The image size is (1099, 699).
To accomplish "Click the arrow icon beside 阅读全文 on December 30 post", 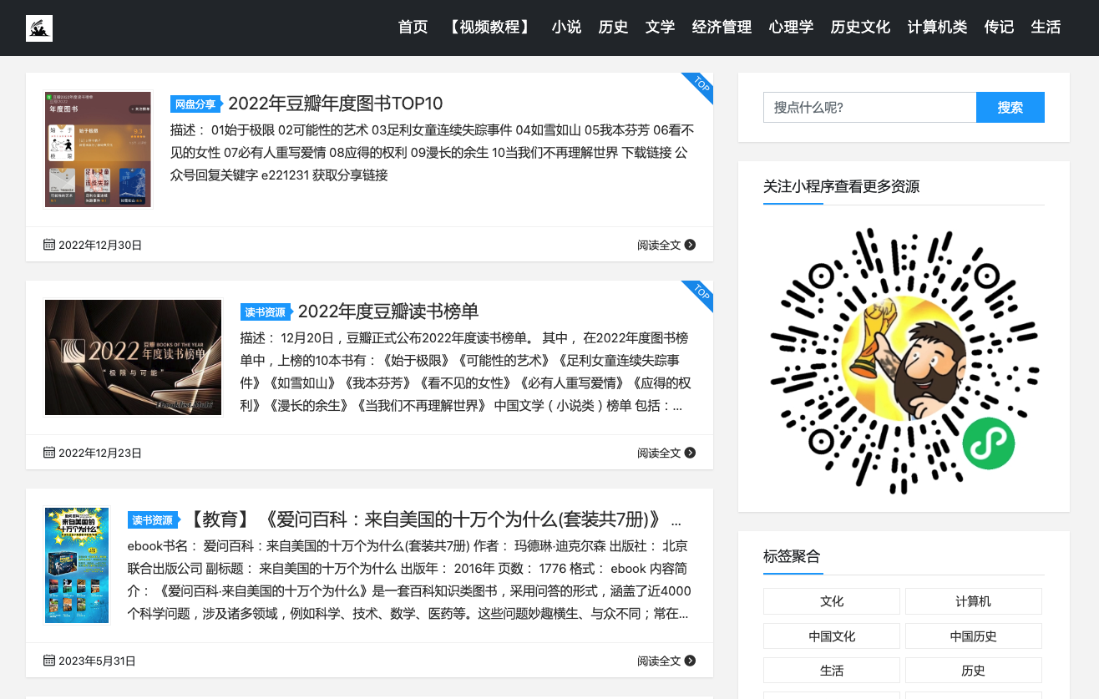I will click(x=690, y=245).
